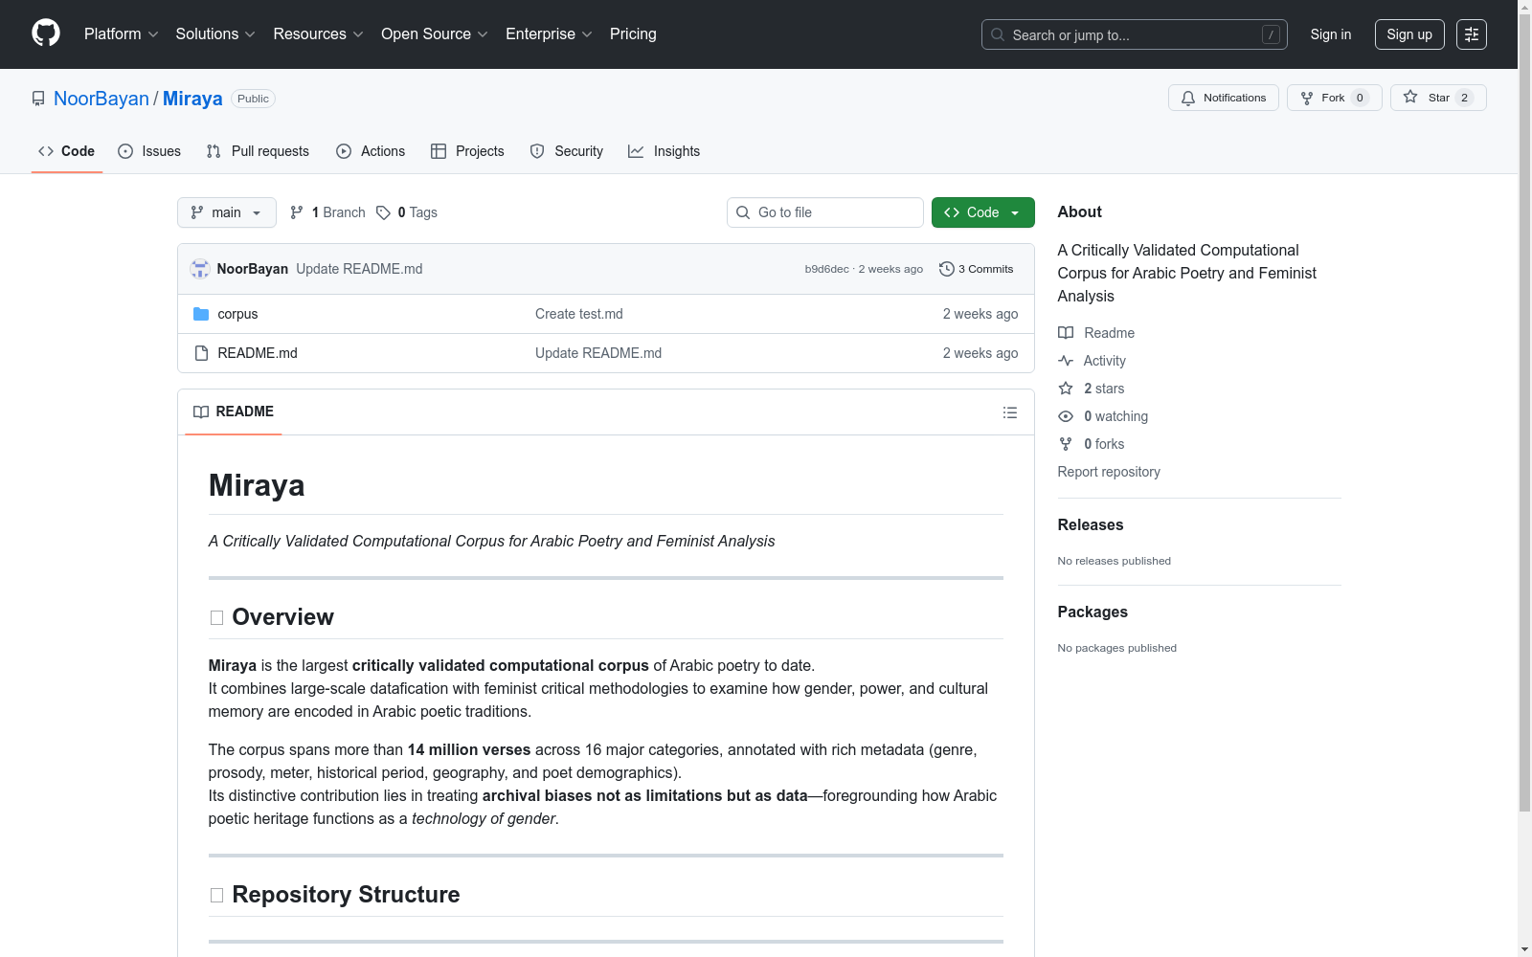Open the Pricing page

tap(633, 33)
